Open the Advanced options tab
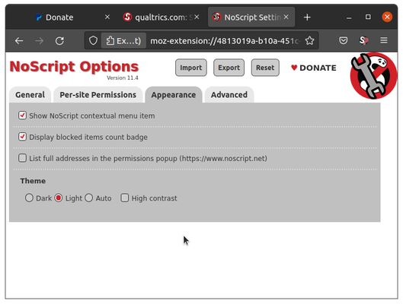403x304 pixels. (229, 95)
